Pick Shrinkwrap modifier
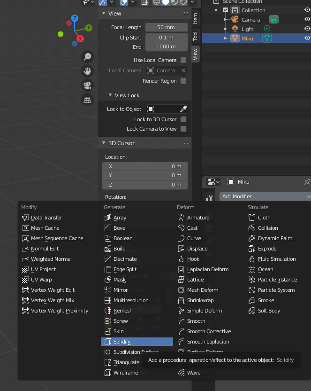The width and height of the screenshot is (311, 391). pos(210,300)
